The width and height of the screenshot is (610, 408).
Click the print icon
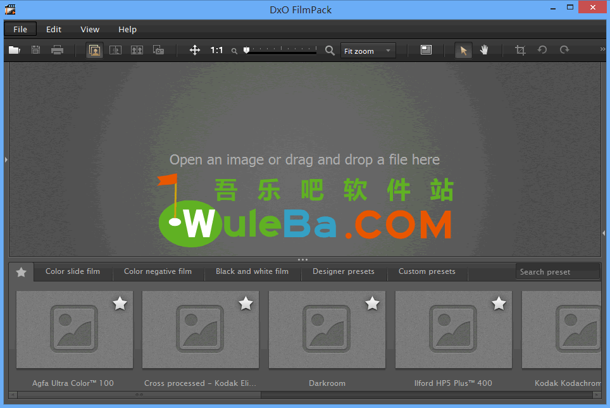[57, 50]
